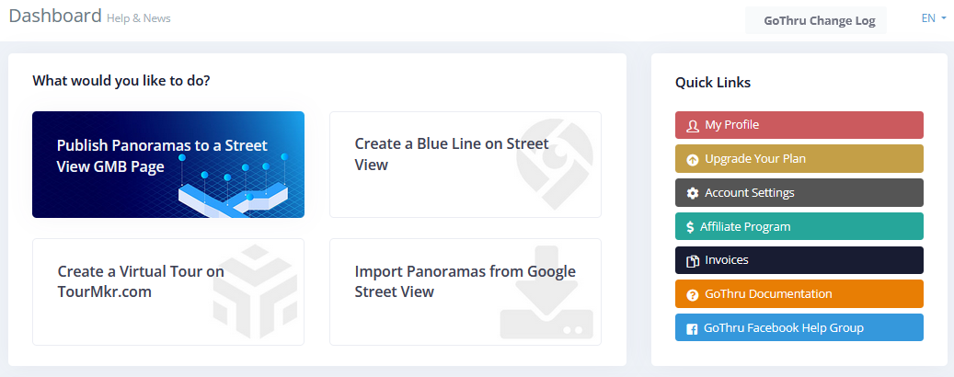Click the Affiliate Program dollar icon
Screen dimensions: 954x377
(690, 227)
